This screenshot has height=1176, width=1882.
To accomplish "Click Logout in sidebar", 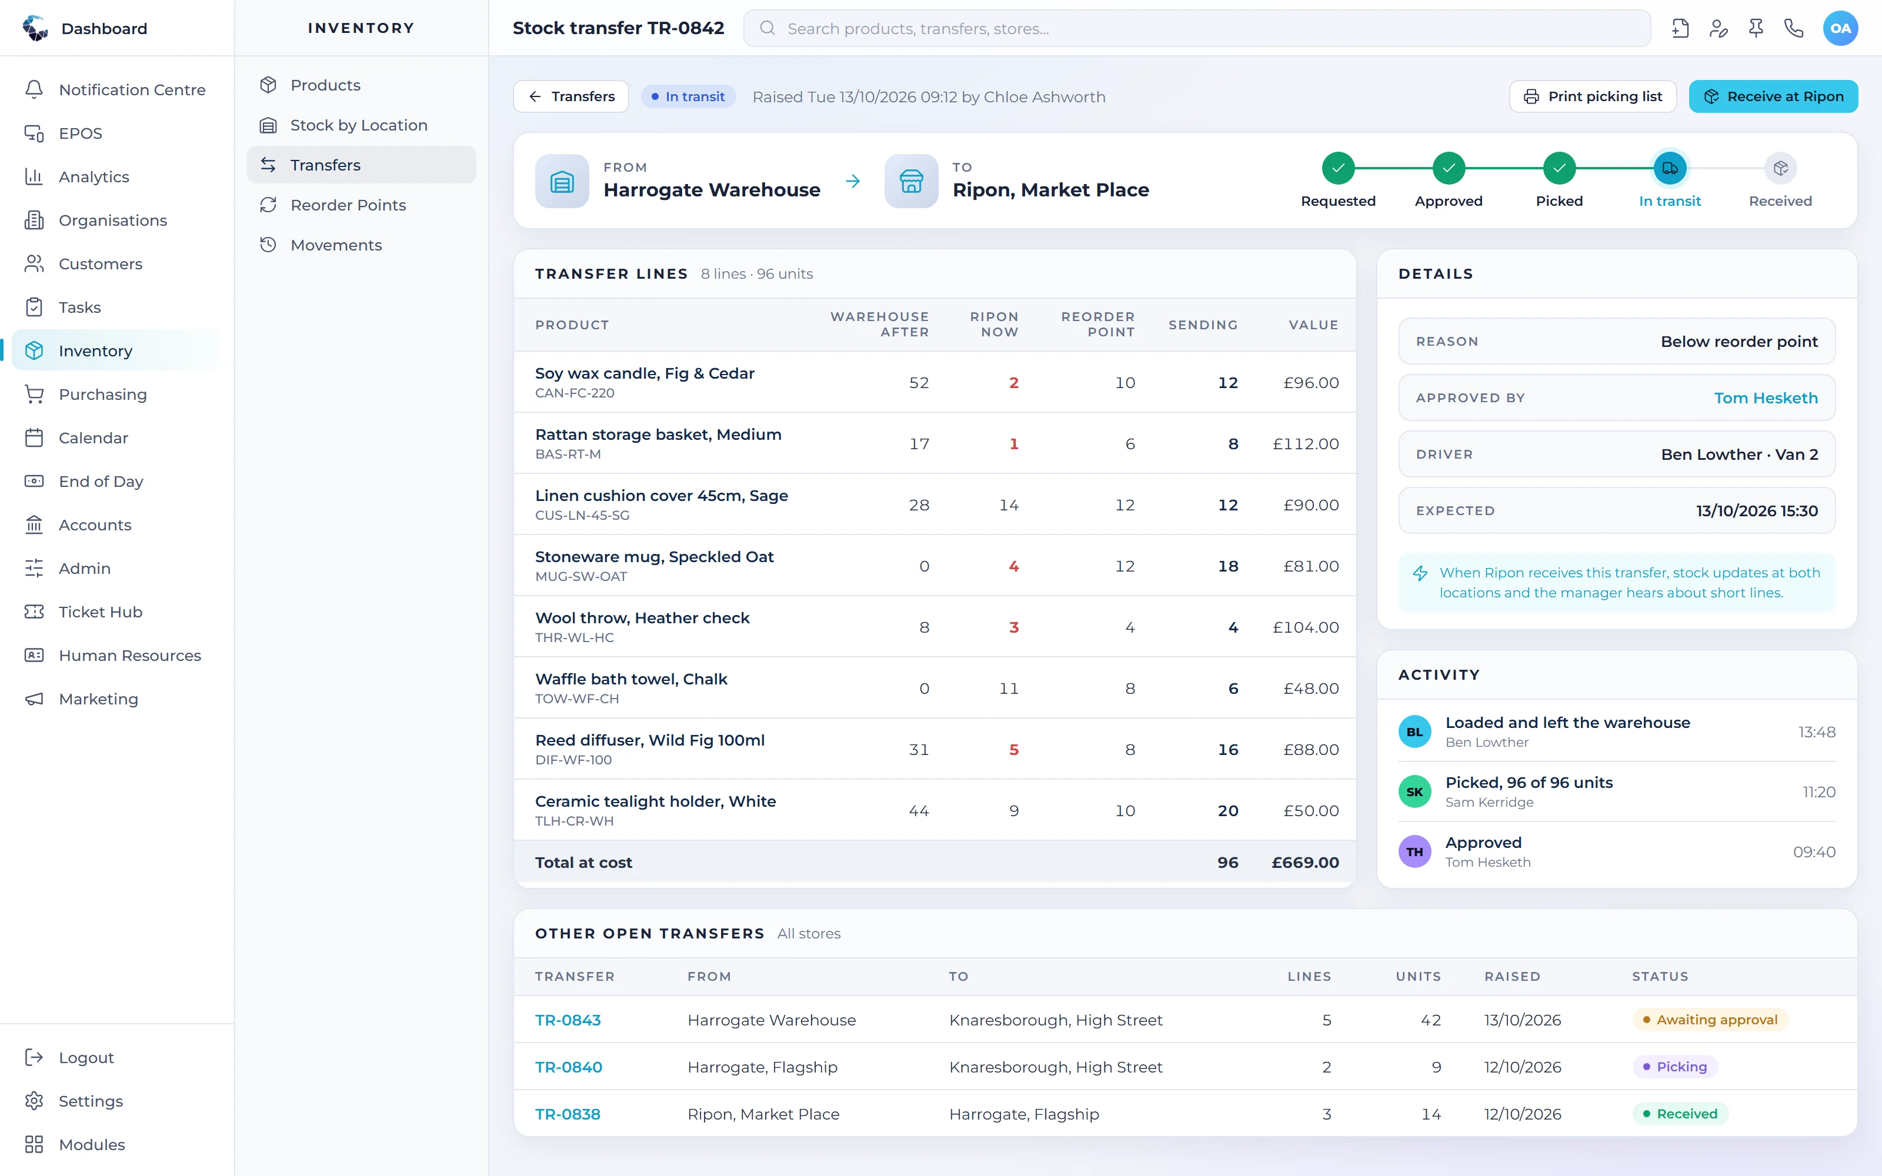I will [116, 1058].
